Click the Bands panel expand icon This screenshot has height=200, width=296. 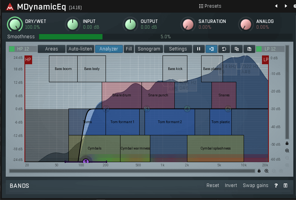tap(285, 185)
